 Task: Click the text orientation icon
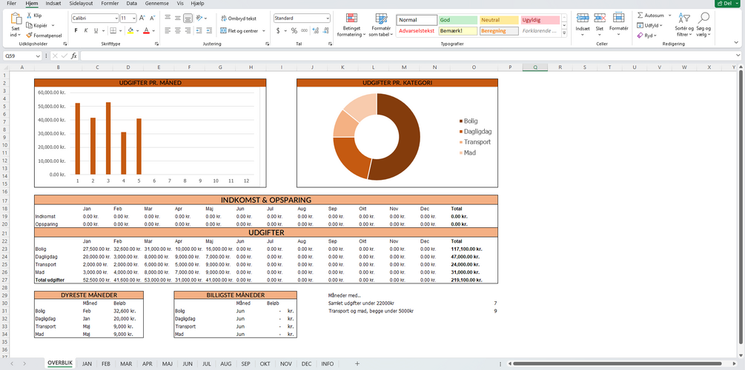pyautogui.click(x=199, y=18)
